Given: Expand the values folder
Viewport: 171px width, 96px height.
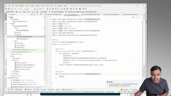Looking at the screenshot, I should click(x=11, y=74).
